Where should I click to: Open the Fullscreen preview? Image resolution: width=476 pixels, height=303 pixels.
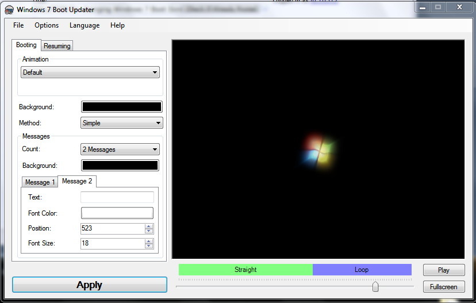[444, 286]
